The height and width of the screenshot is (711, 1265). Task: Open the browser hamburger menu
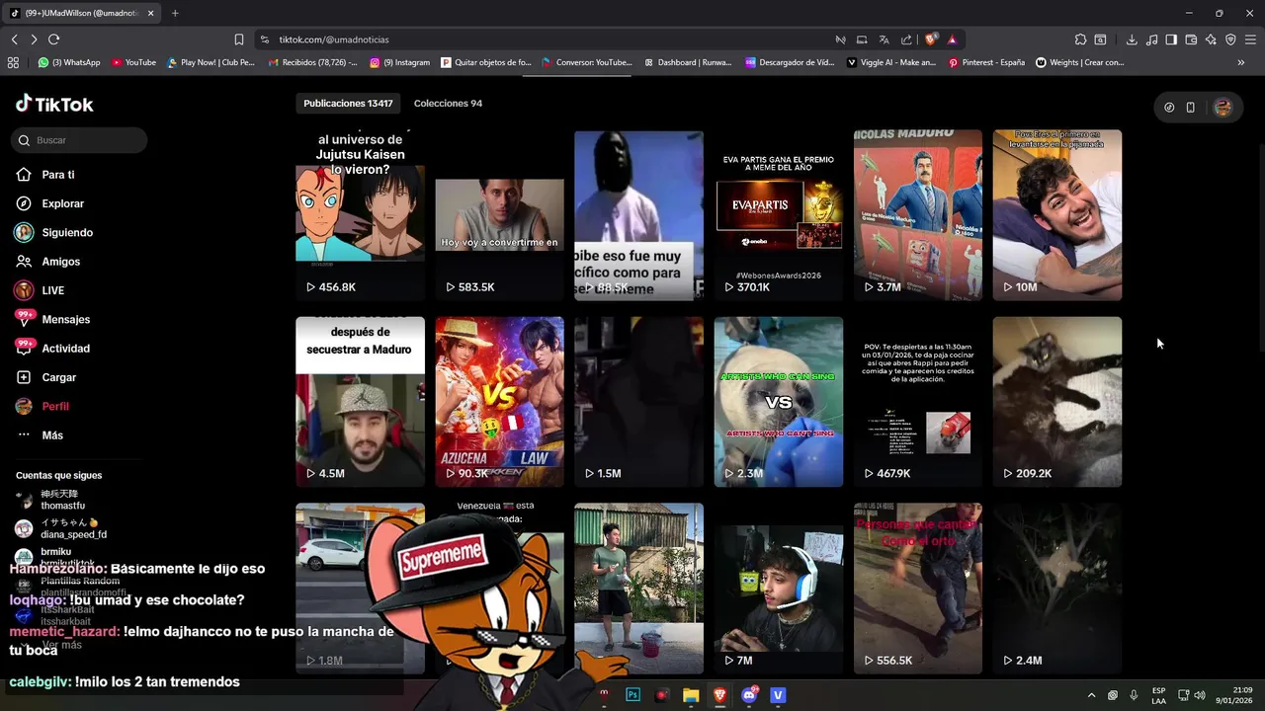tap(1250, 39)
